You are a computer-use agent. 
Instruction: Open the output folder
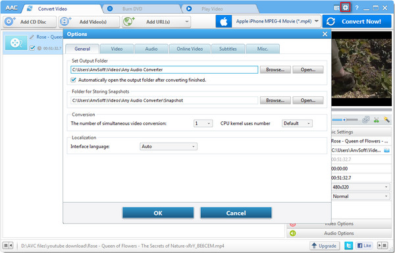click(308, 70)
